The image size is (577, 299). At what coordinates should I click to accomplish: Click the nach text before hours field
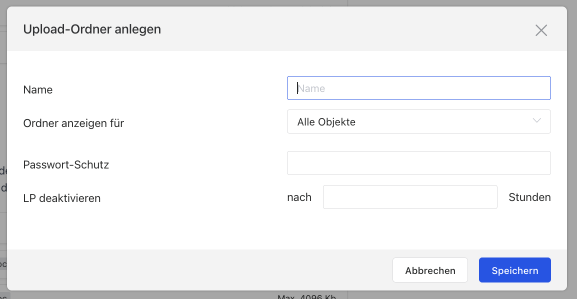(x=299, y=197)
